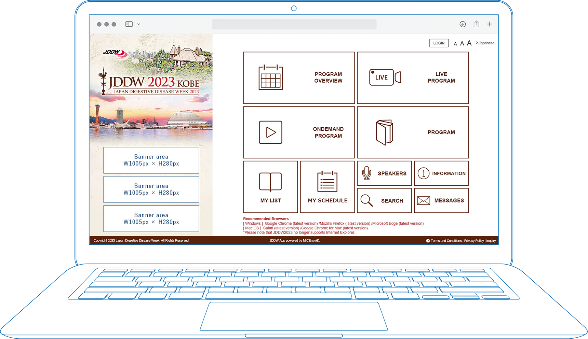Screen dimensions: 588x339
Task: Click the Ondemand play icon
Action: coord(270,132)
